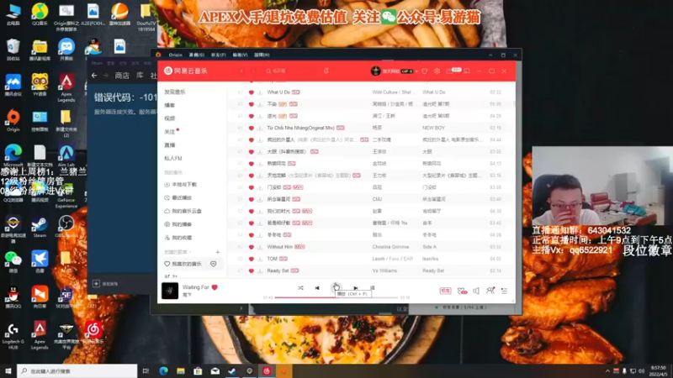Open the skin (shirt) icon in header
Image resolution: width=673 pixels, height=378 pixels.
pyautogui.click(x=425, y=71)
